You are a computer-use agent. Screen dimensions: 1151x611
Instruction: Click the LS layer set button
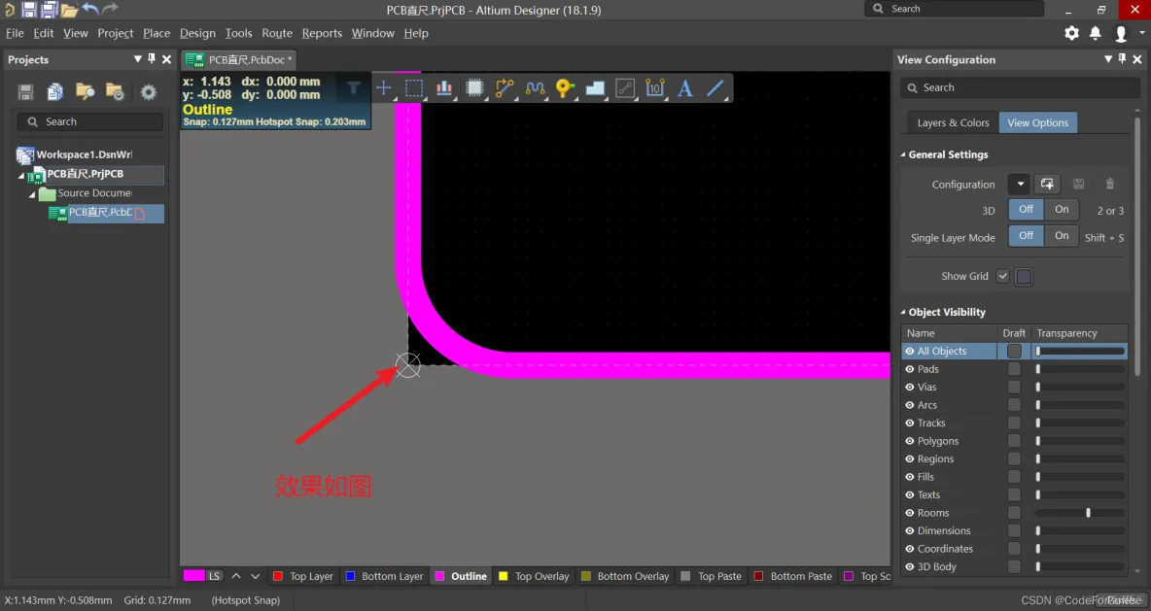point(214,577)
